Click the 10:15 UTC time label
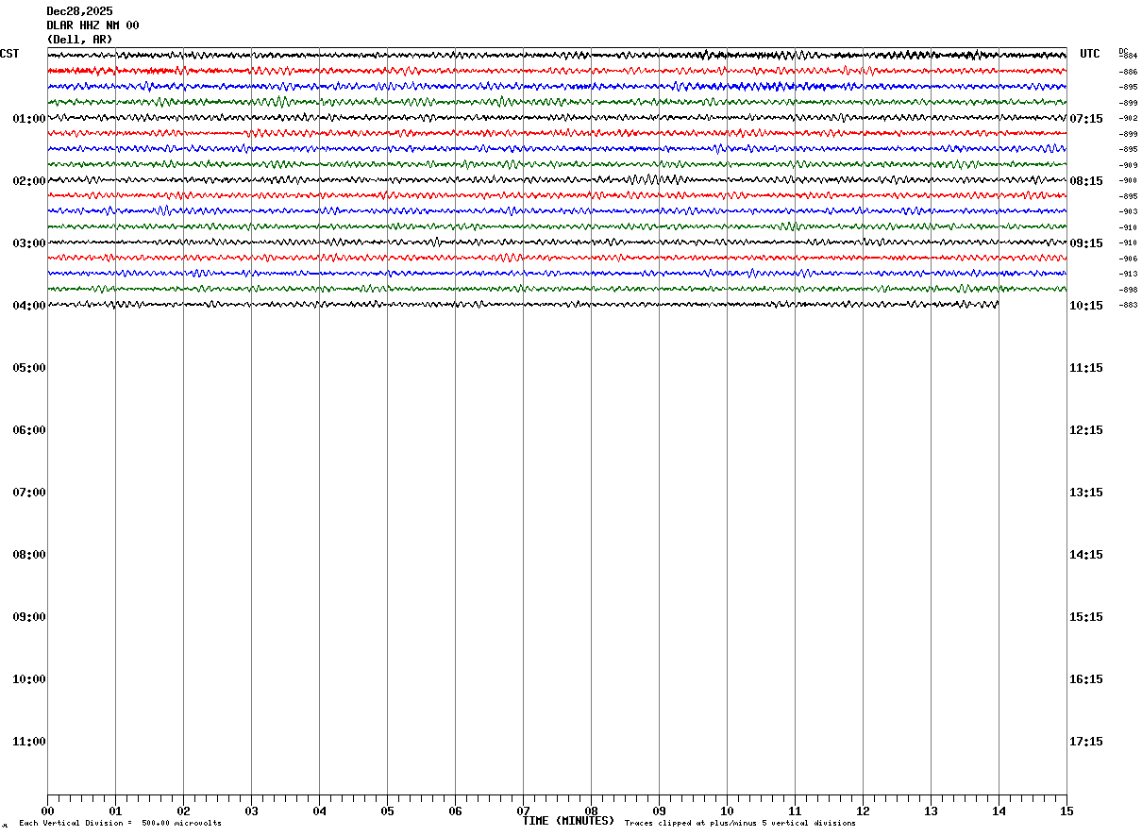This screenshot has height=836, width=1142. pyautogui.click(x=1086, y=306)
